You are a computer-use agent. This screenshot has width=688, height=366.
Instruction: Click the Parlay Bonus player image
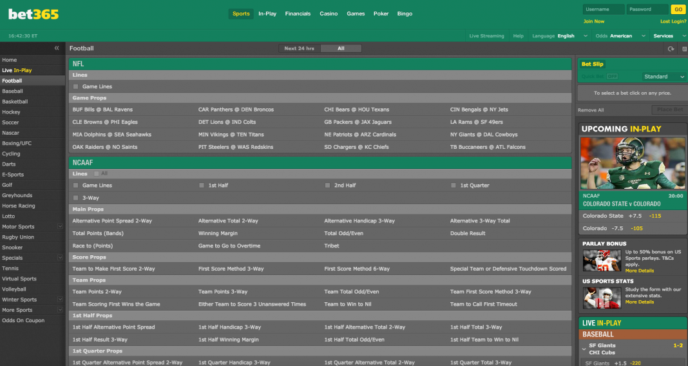point(602,260)
